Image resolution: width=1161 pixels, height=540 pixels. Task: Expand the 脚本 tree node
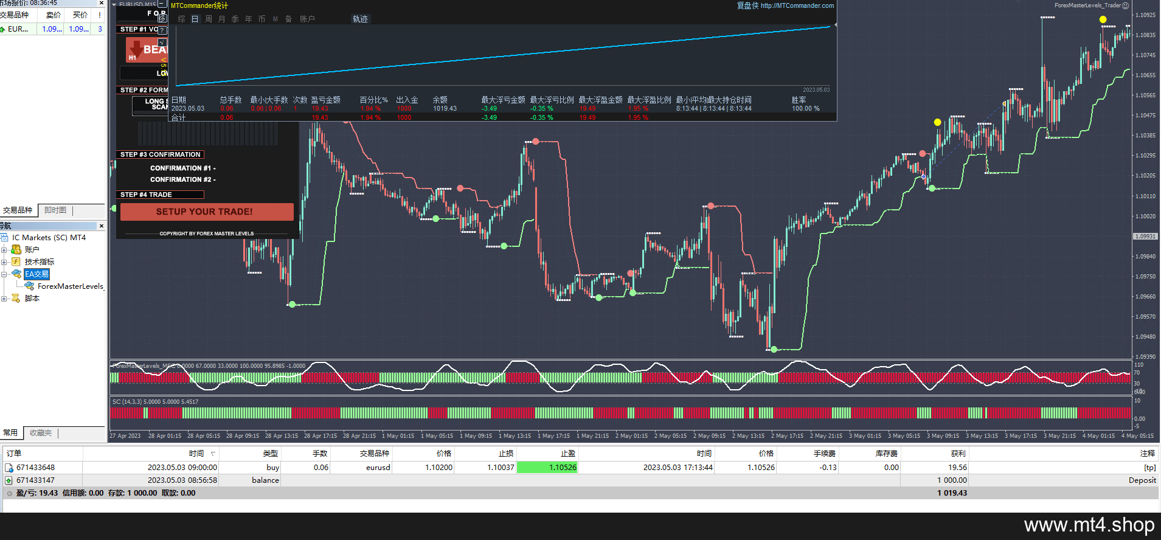(x=4, y=299)
